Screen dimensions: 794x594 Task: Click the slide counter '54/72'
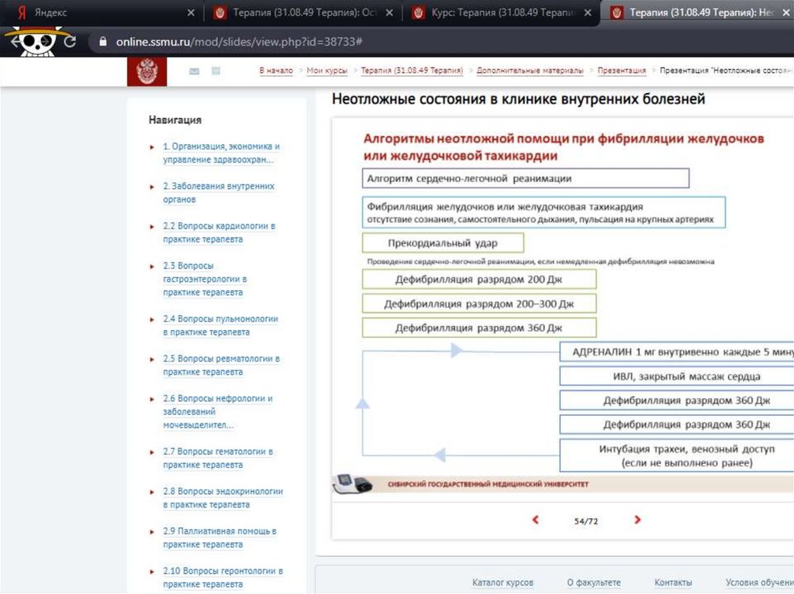(x=586, y=520)
